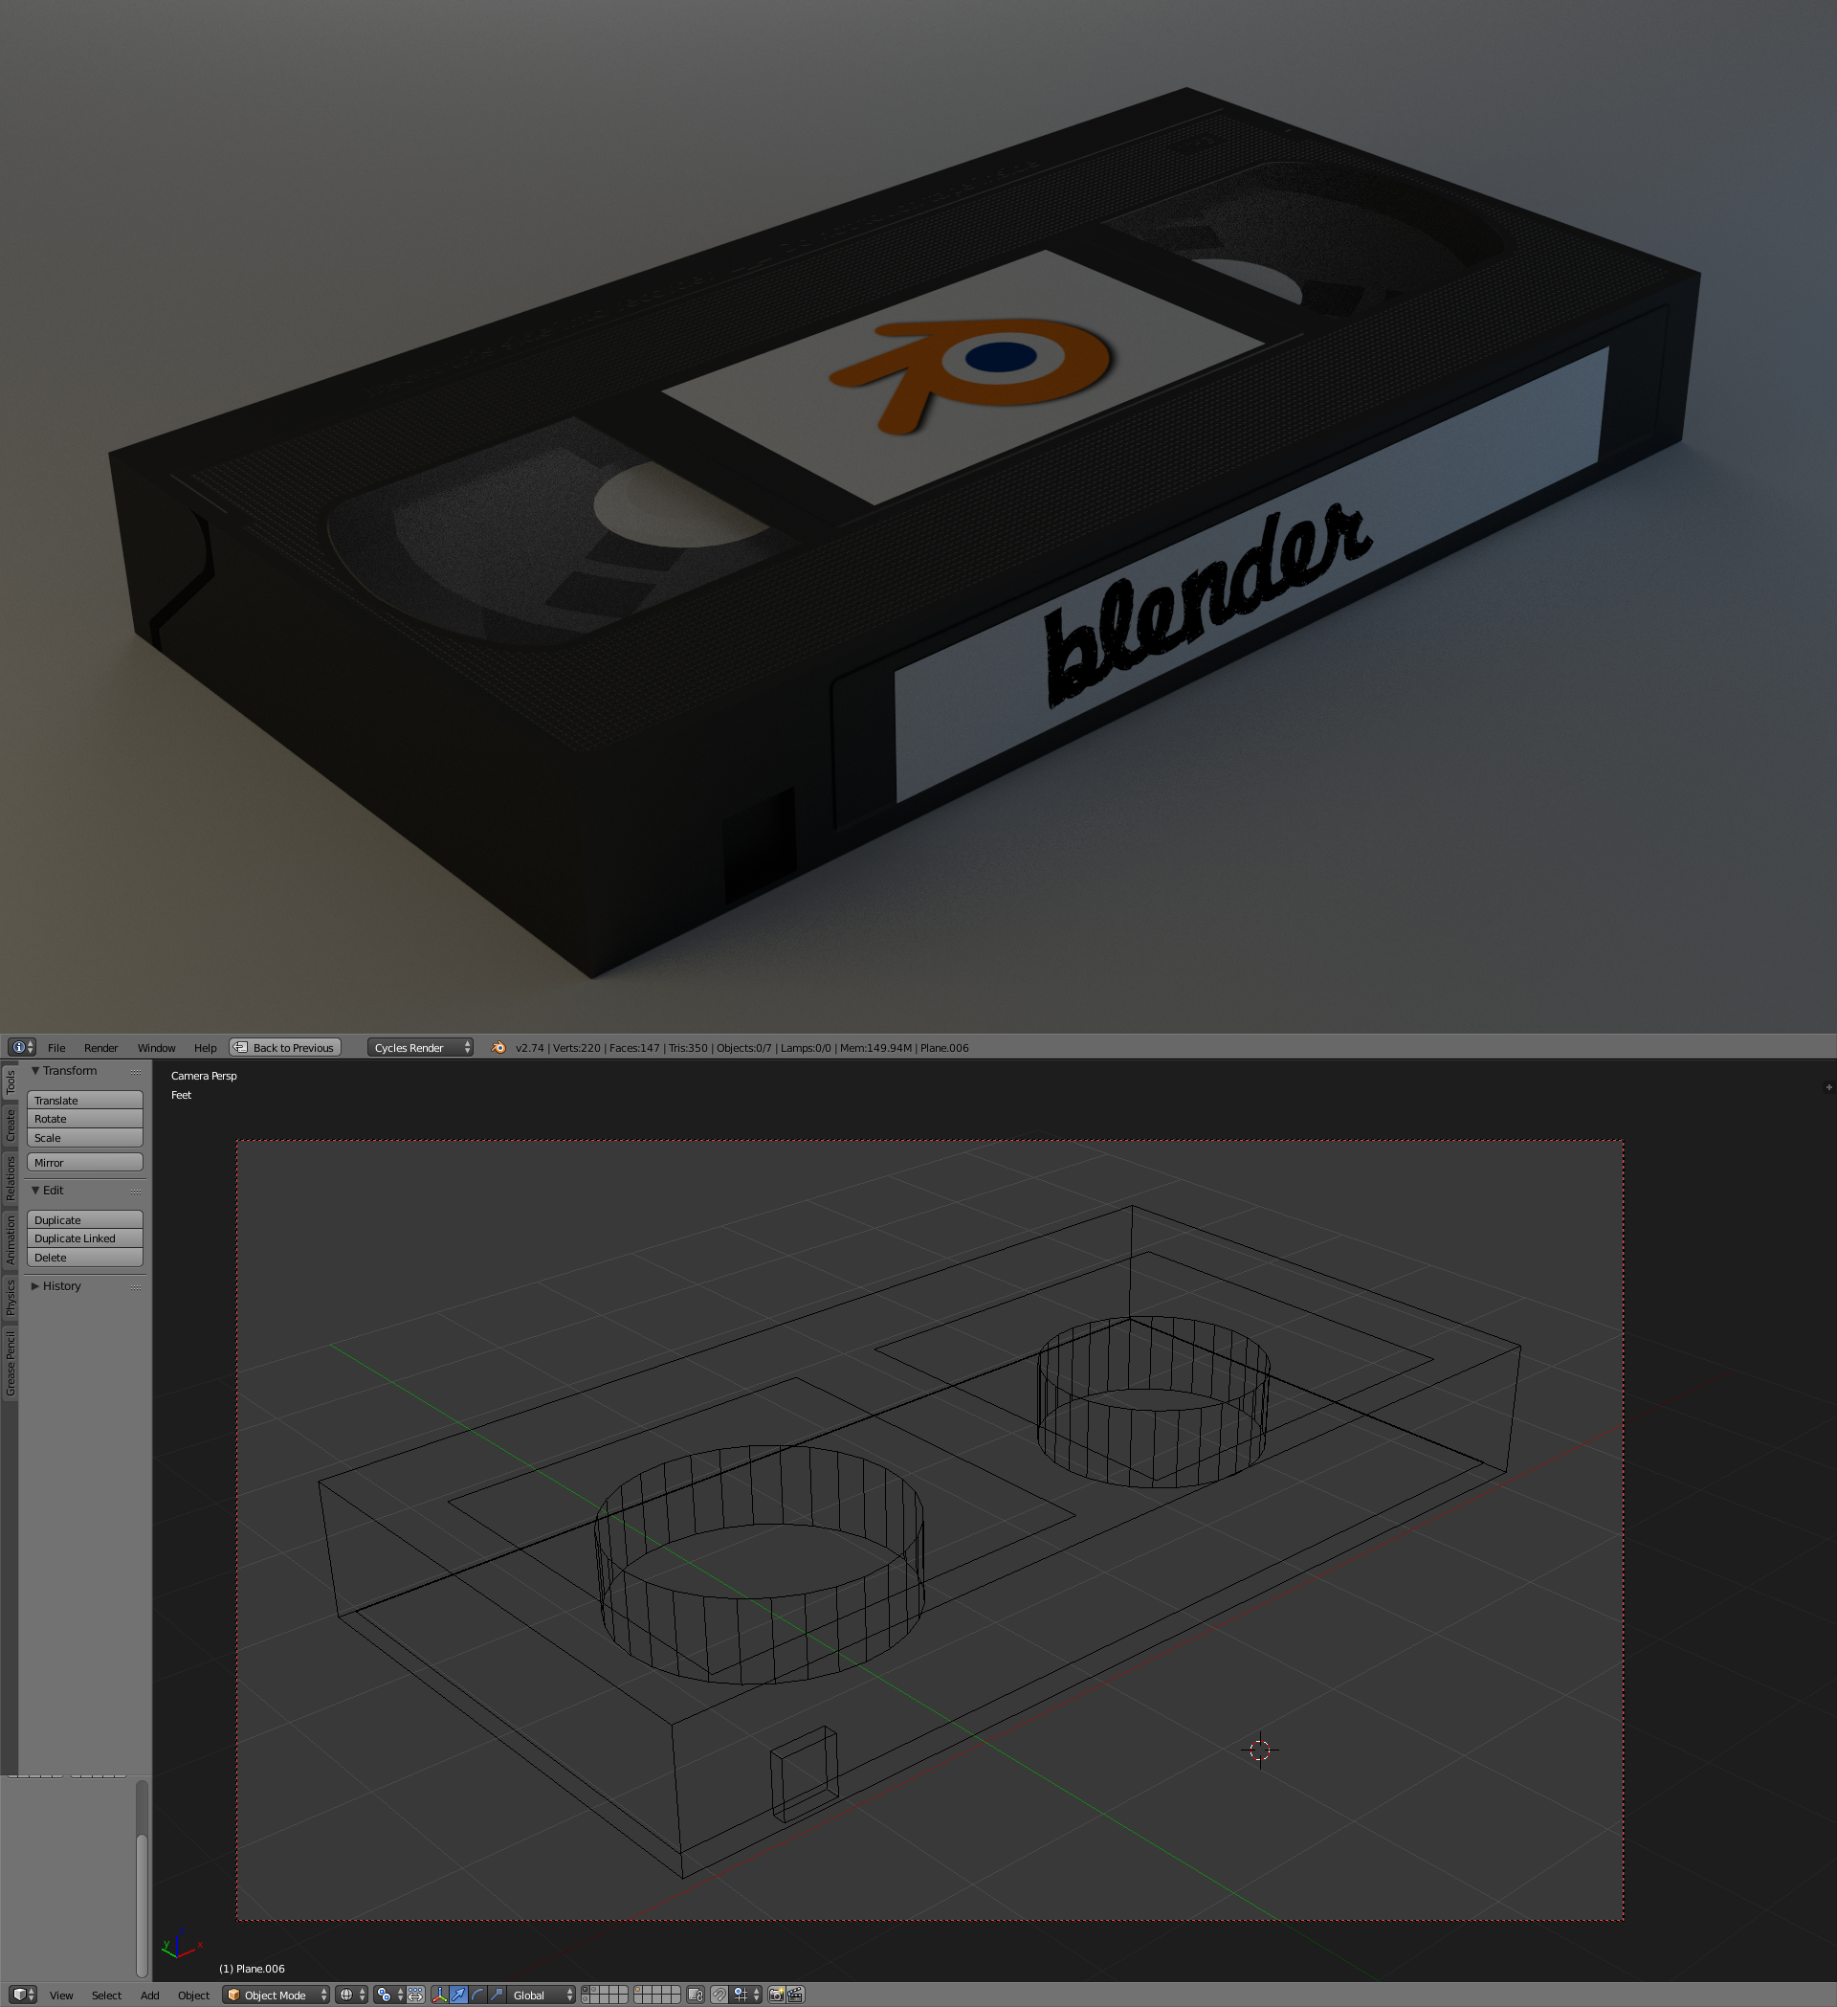Toggle manipulate center points only
The image size is (1837, 2007).
(416, 1996)
